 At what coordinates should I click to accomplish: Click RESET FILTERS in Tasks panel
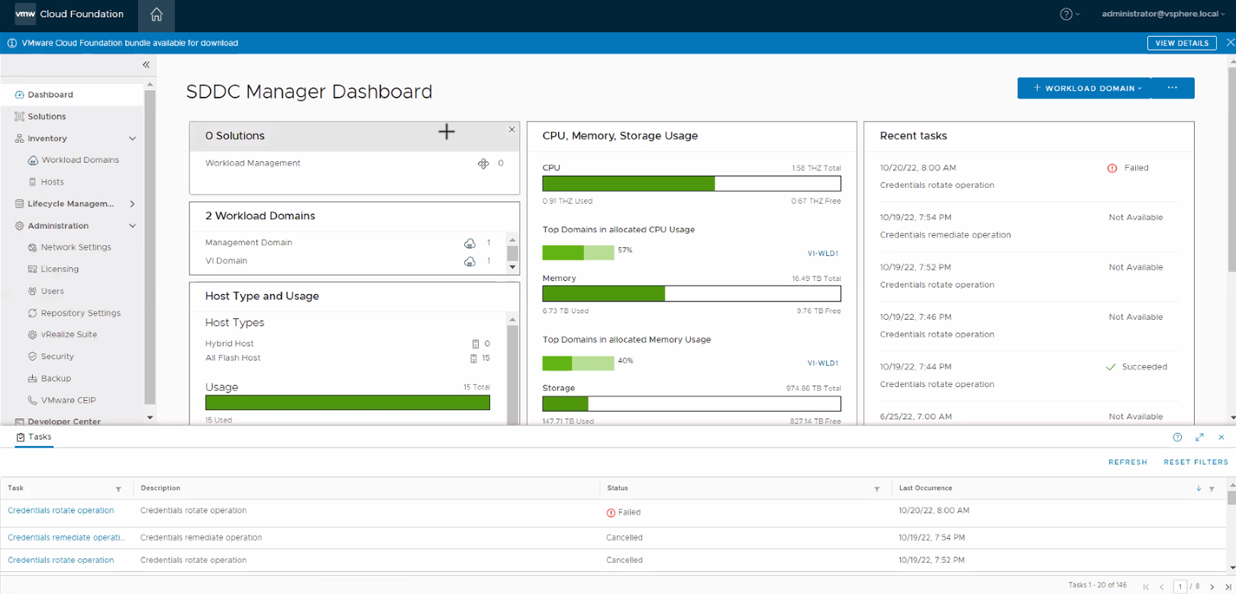(1196, 462)
